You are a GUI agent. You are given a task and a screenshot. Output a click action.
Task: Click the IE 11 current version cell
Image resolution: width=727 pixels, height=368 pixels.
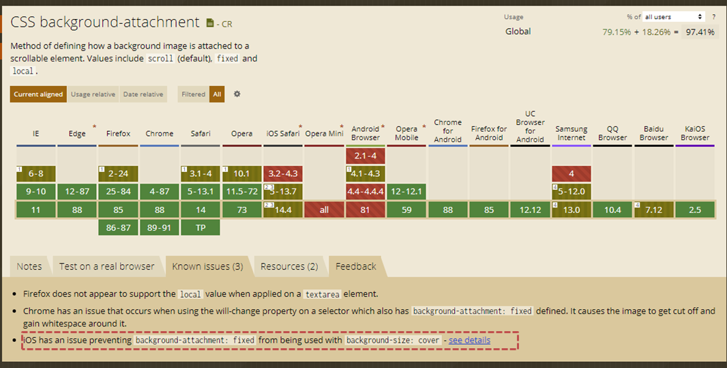[35, 210]
